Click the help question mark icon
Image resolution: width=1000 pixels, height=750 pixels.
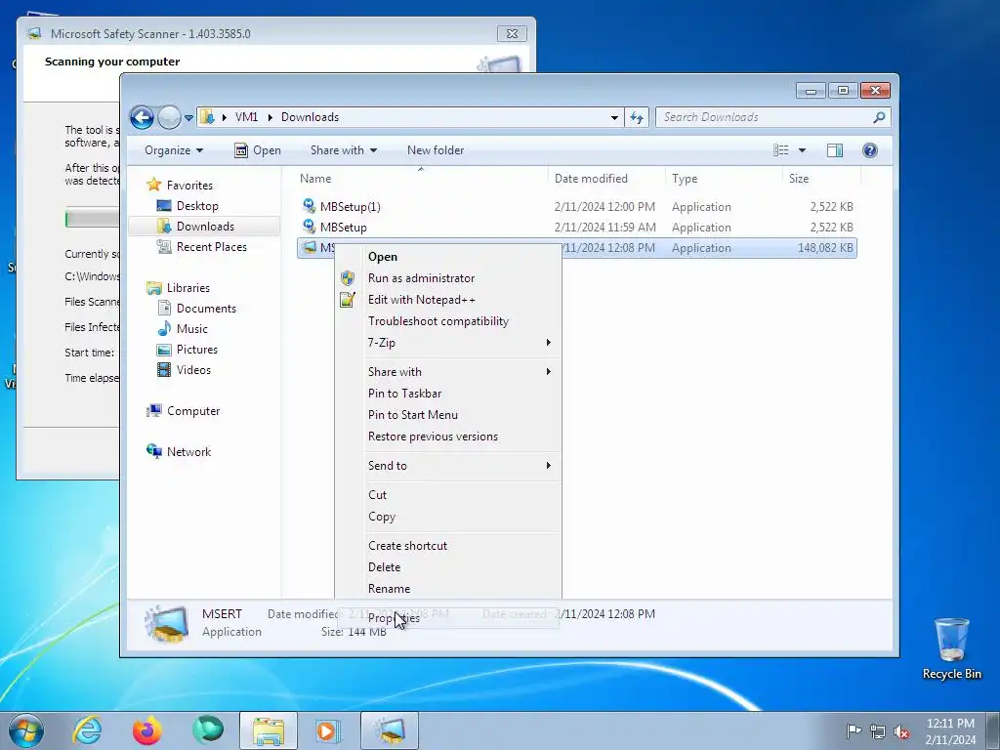pyautogui.click(x=870, y=150)
